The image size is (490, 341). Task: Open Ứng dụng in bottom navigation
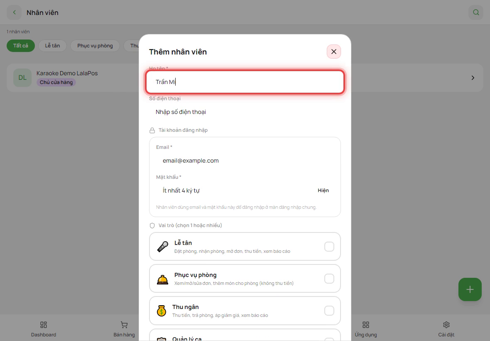[365, 329]
